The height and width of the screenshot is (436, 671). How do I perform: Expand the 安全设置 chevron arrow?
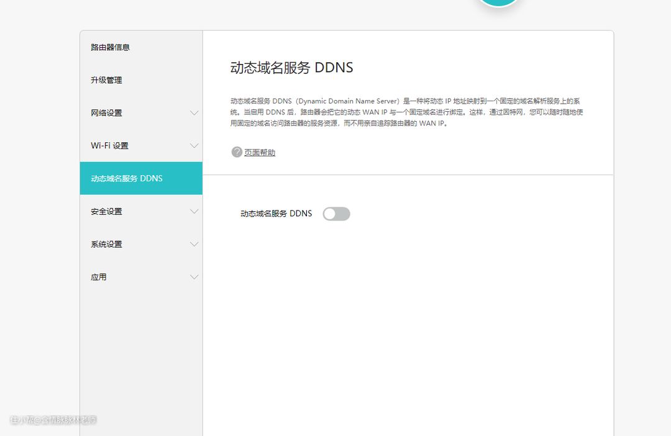tap(194, 212)
